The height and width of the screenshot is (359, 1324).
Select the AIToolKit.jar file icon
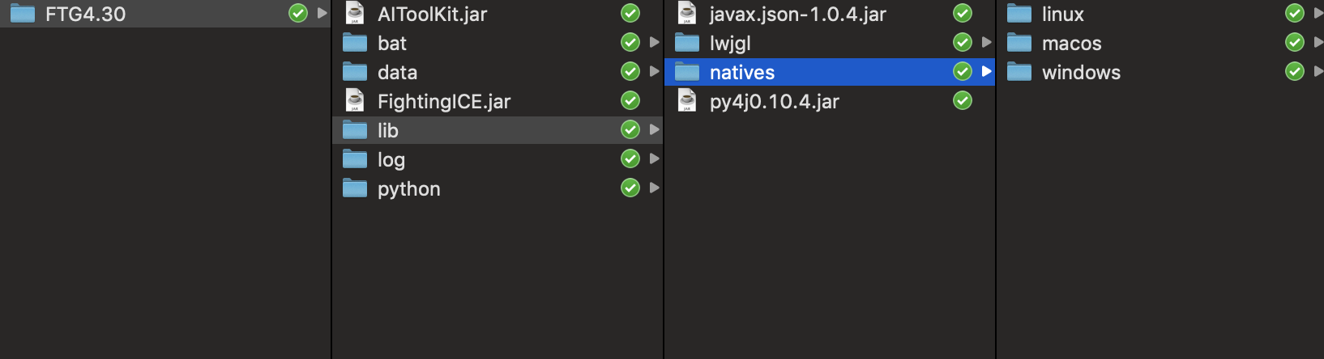pyautogui.click(x=355, y=13)
